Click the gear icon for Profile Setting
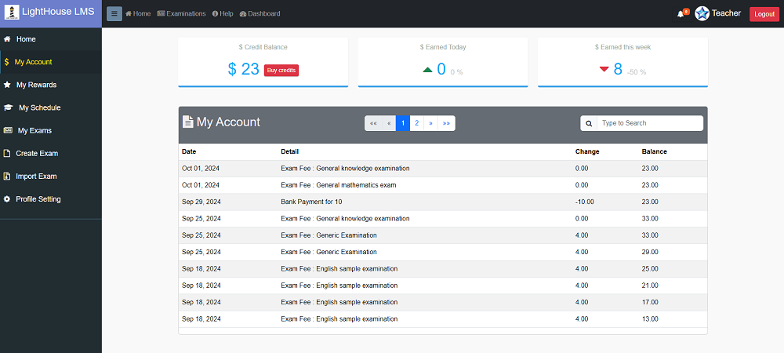This screenshot has width=784, height=353. point(7,199)
